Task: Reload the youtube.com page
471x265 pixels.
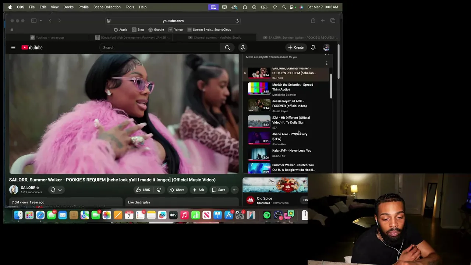Action: (x=237, y=21)
